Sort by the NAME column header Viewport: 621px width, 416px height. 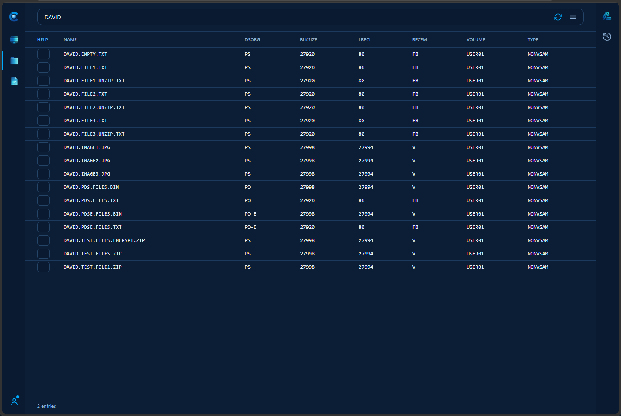(70, 40)
